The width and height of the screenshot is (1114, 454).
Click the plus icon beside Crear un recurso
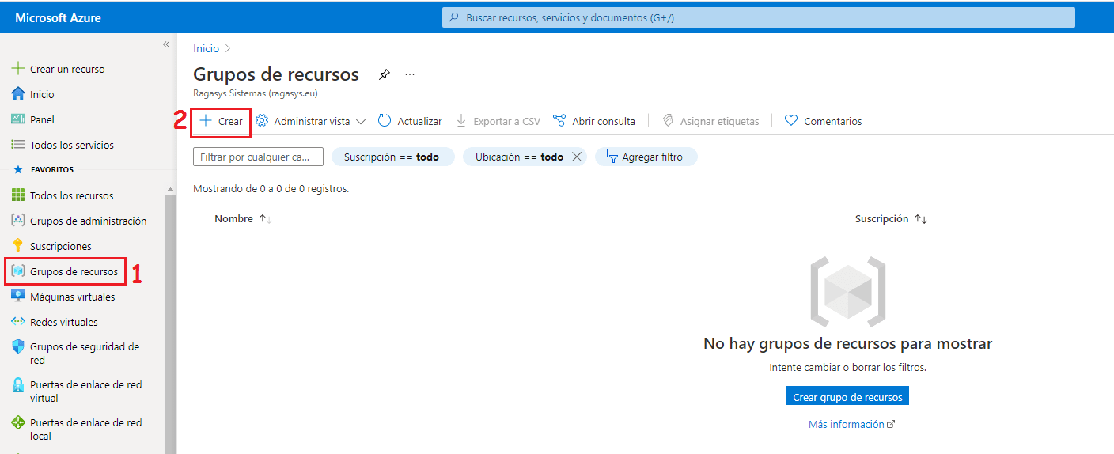(18, 69)
